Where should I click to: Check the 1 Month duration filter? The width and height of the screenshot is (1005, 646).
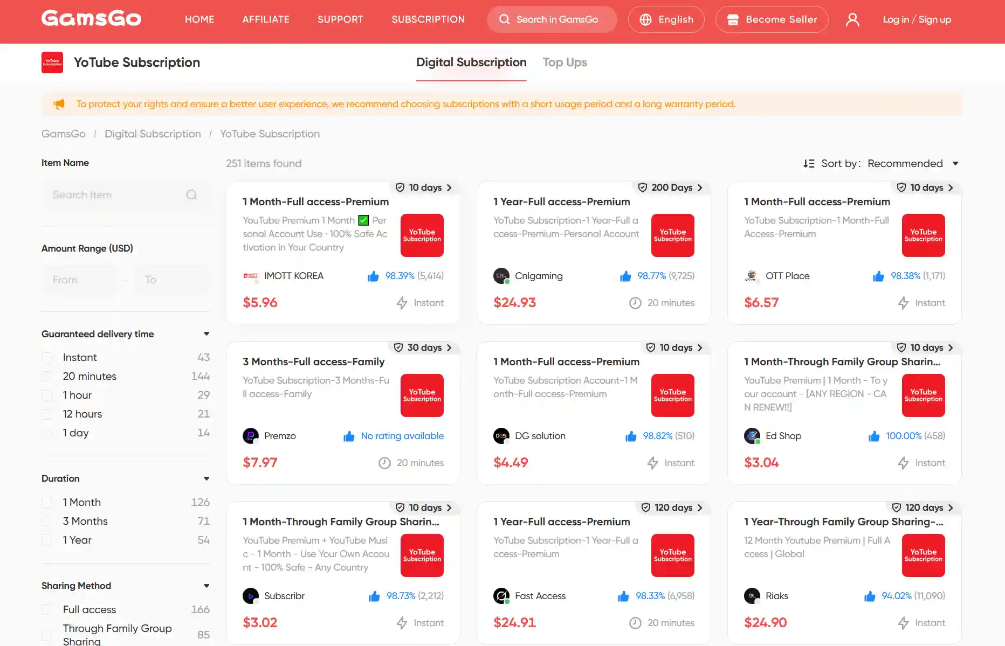click(47, 503)
